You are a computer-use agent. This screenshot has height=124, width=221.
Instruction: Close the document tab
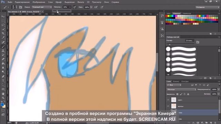point(42,11)
